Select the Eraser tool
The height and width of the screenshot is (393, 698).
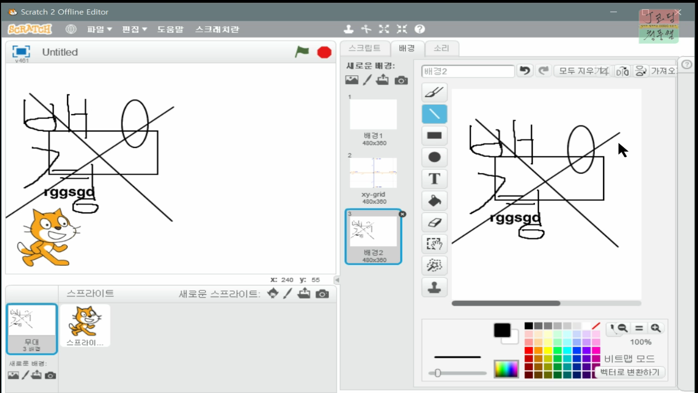click(x=434, y=222)
